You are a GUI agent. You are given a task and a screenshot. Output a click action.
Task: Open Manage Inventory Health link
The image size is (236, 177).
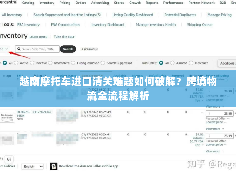pos(156,25)
